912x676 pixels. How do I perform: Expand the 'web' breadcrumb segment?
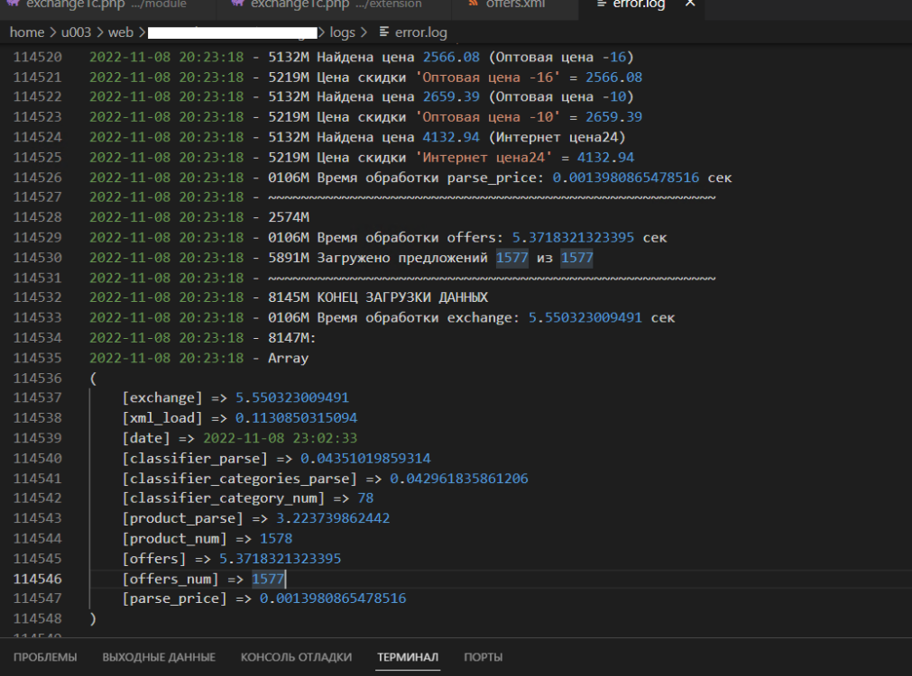pos(121,32)
